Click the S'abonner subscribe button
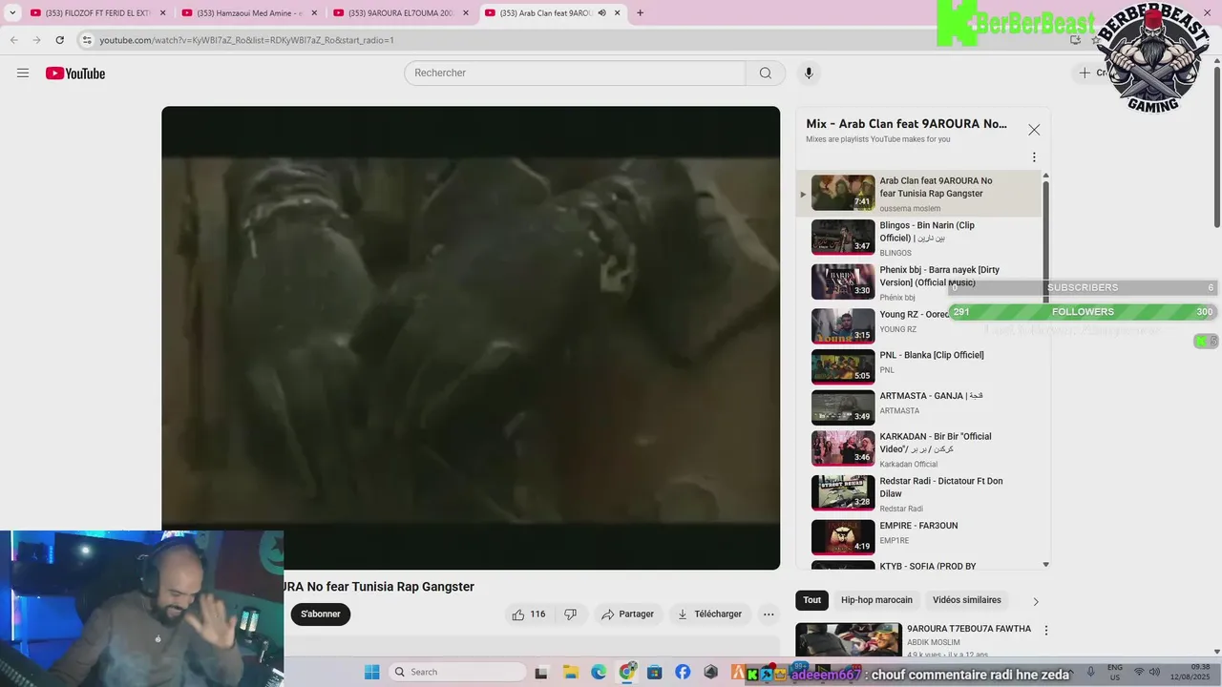This screenshot has height=687, width=1222. (321, 614)
